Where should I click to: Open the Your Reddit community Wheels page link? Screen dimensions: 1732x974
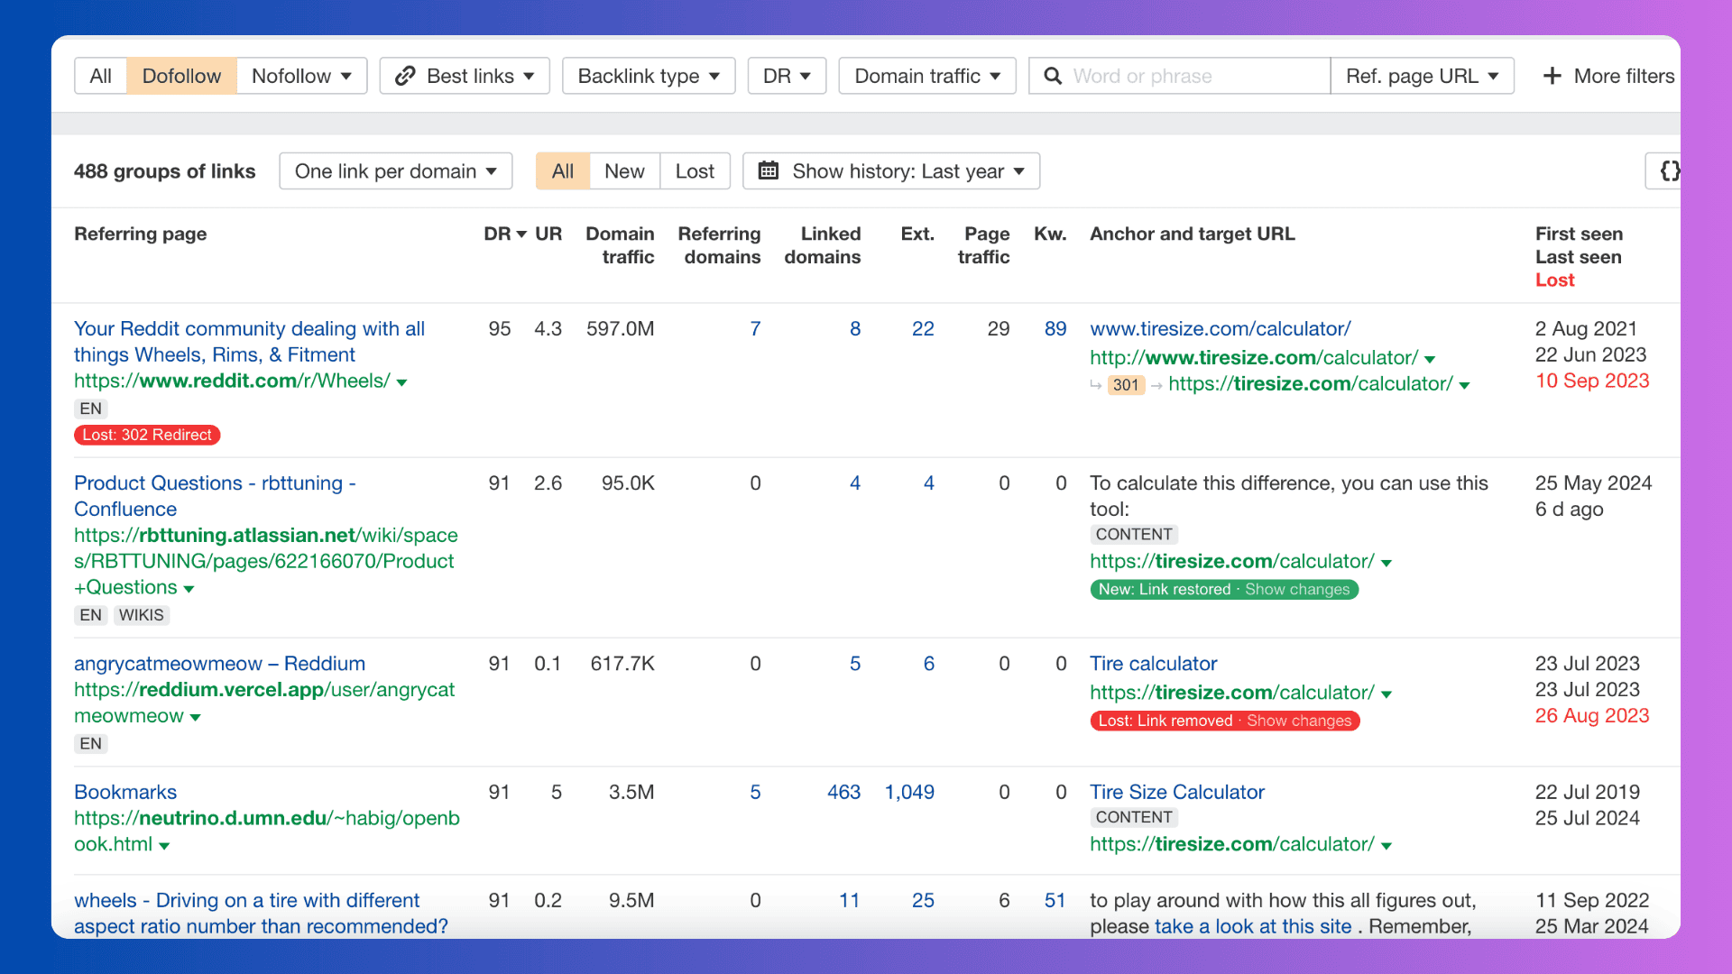click(249, 342)
